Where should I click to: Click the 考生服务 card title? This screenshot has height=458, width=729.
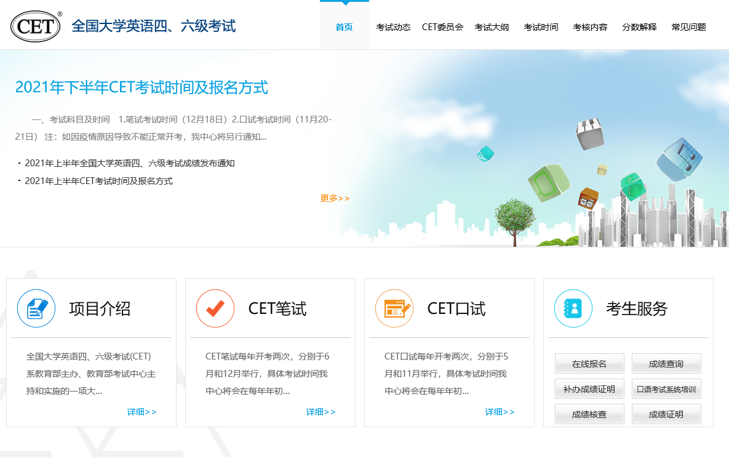pyautogui.click(x=637, y=308)
